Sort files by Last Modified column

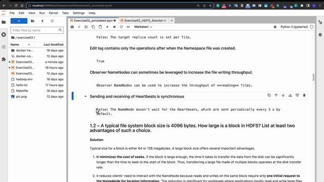(53, 44)
